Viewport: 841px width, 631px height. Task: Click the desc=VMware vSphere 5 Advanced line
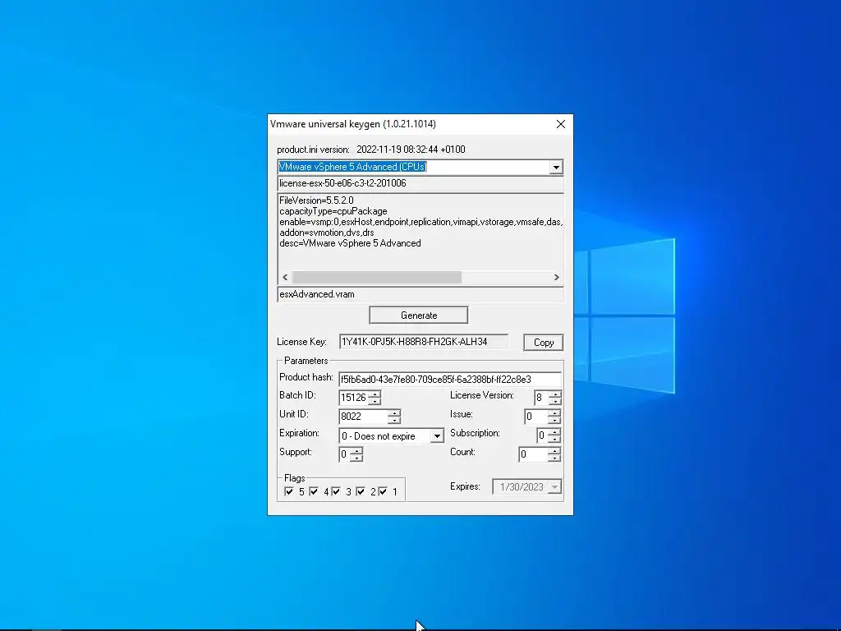point(350,243)
